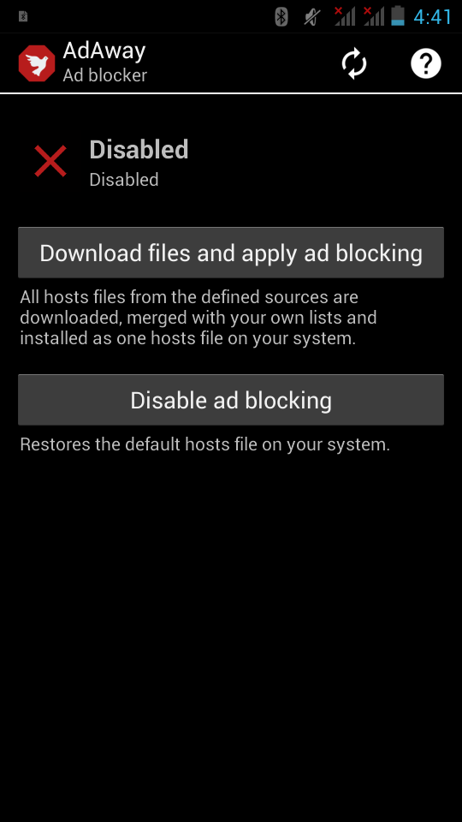Open the help question mark icon

426,63
